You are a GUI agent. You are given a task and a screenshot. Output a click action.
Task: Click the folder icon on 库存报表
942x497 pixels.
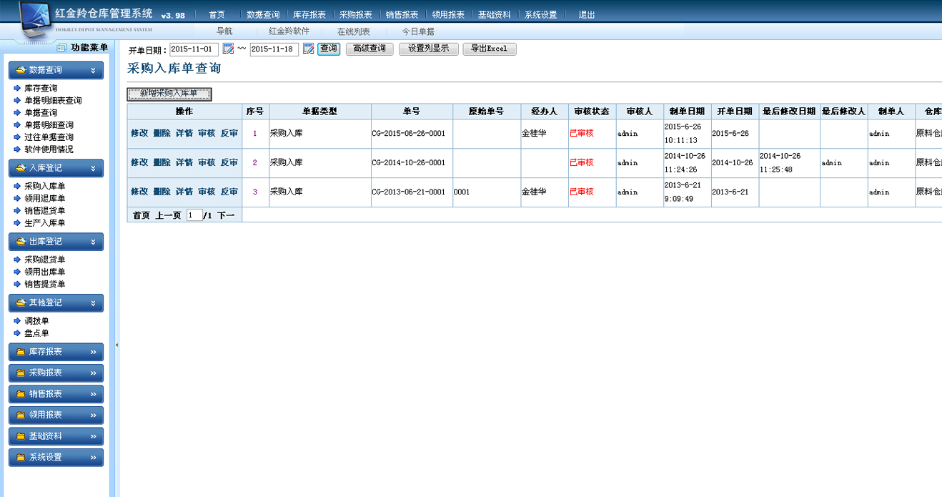click(21, 353)
